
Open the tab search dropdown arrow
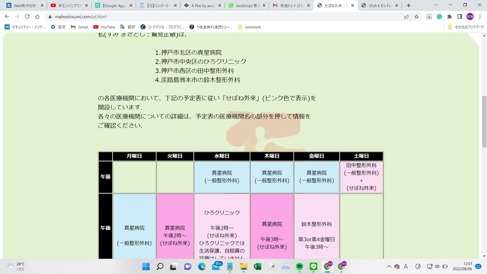[x=436, y=5]
